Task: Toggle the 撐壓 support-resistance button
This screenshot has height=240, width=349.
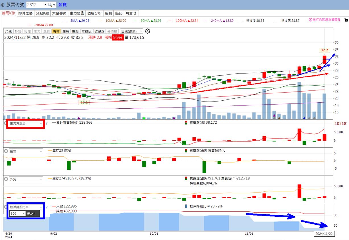Action: (75, 32)
